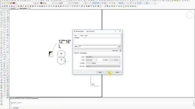Open the Color dropdown in the Attribute Editor
The height and width of the screenshot is (109, 195).
coord(91,60)
